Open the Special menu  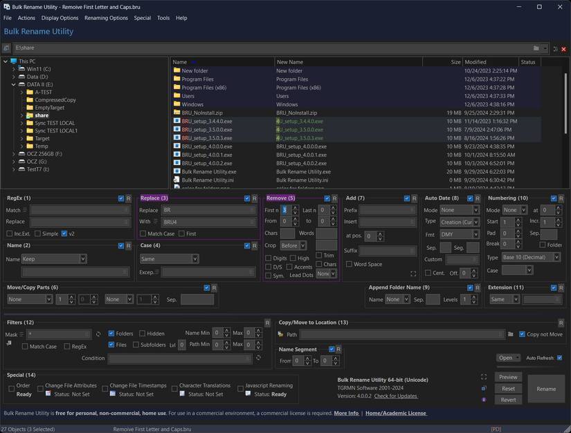point(143,18)
